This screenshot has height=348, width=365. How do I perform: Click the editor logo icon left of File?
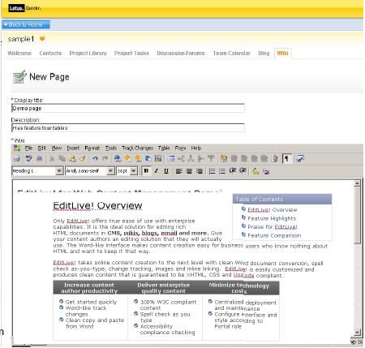pos(17,148)
